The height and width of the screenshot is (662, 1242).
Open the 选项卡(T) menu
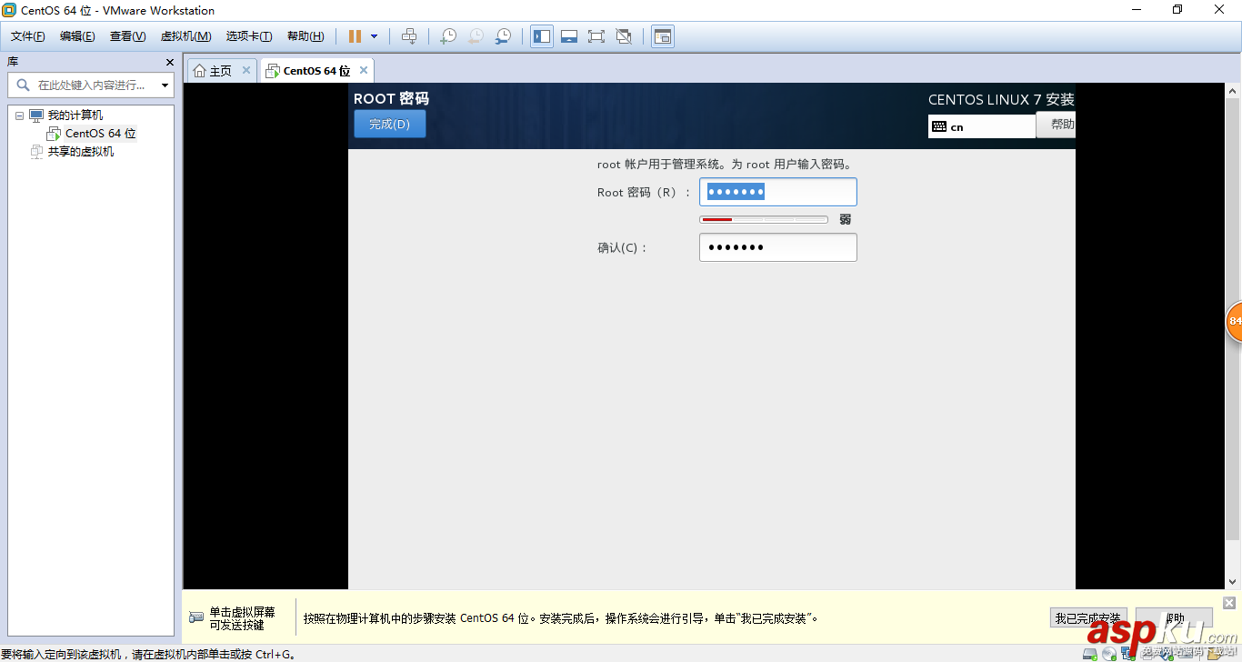point(249,36)
